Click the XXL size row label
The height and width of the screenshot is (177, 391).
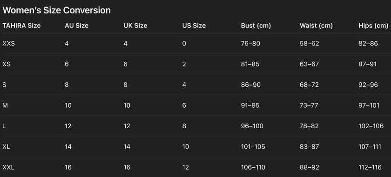(x=8, y=167)
